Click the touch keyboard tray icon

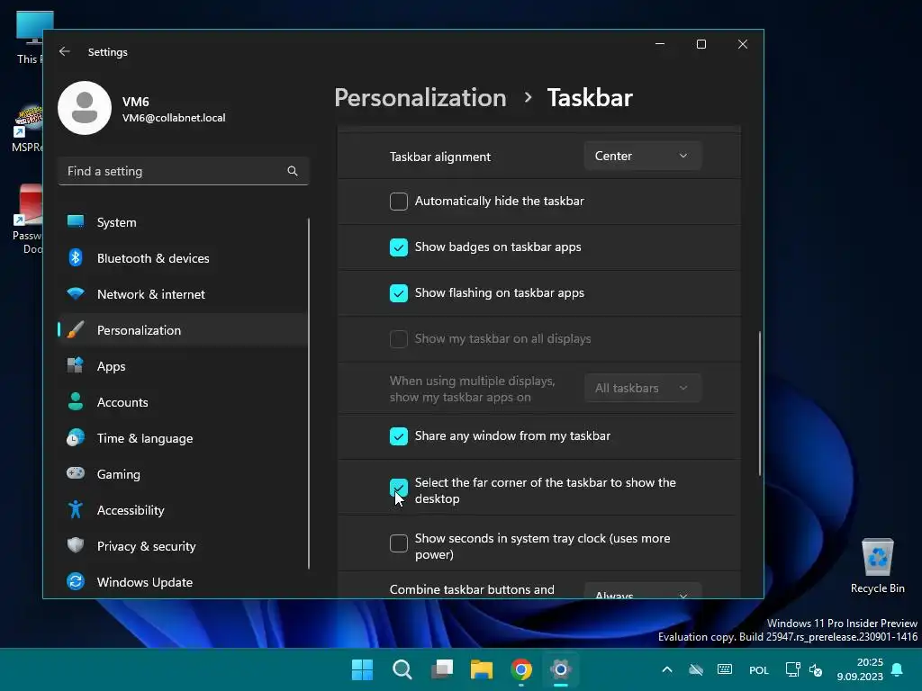pyautogui.click(x=725, y=669)
